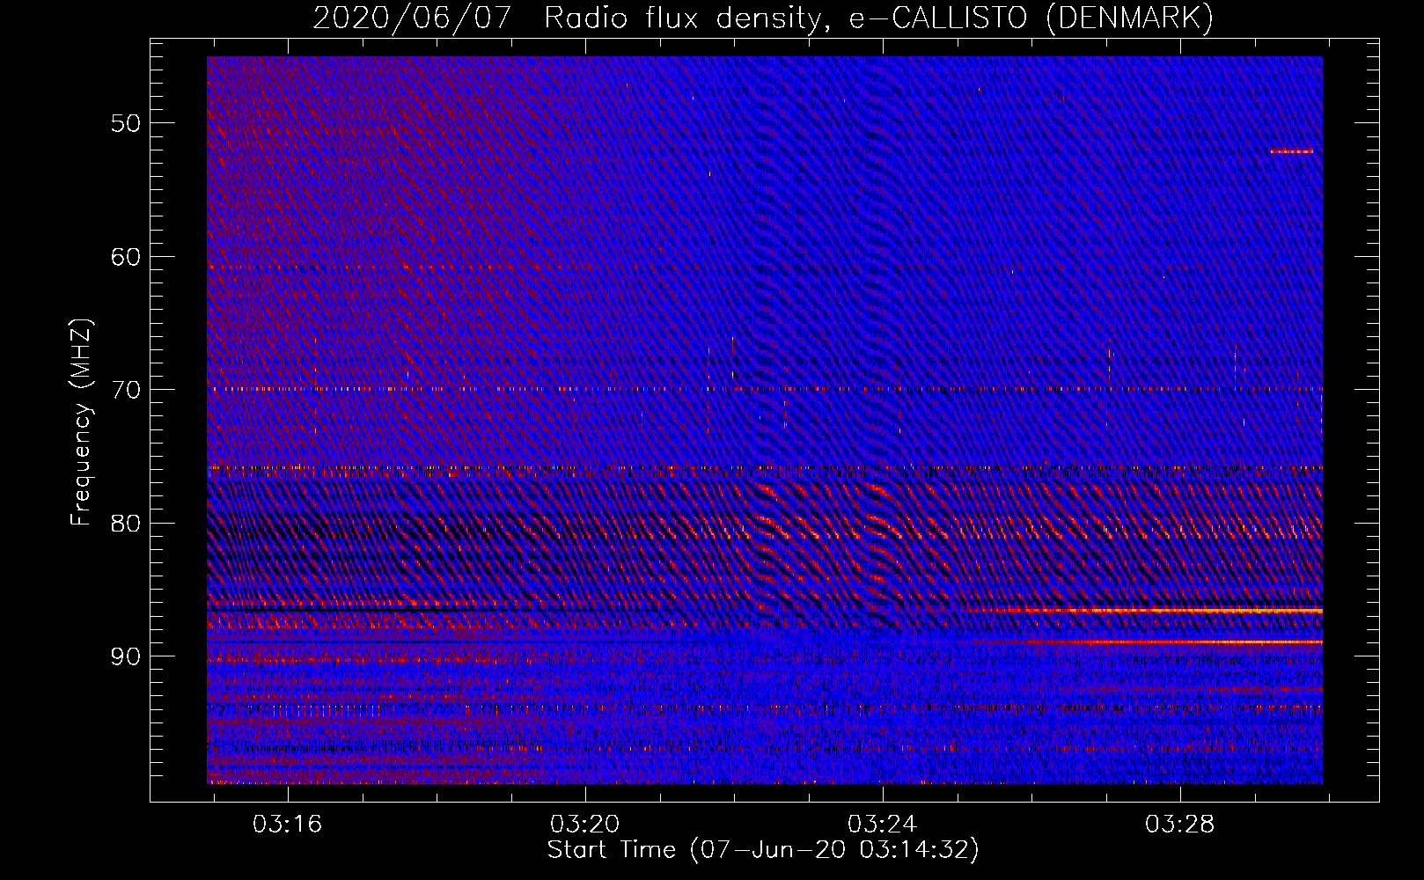Click the 03:28 time tick label
The image size is (1424, 880).
(x=1180, y=825)
